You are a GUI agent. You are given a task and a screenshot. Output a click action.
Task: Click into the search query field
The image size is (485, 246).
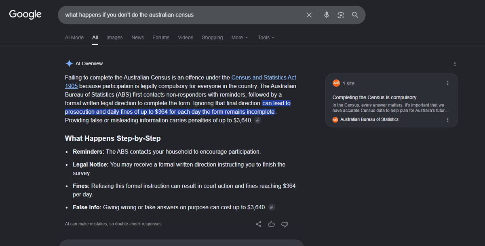182,15
